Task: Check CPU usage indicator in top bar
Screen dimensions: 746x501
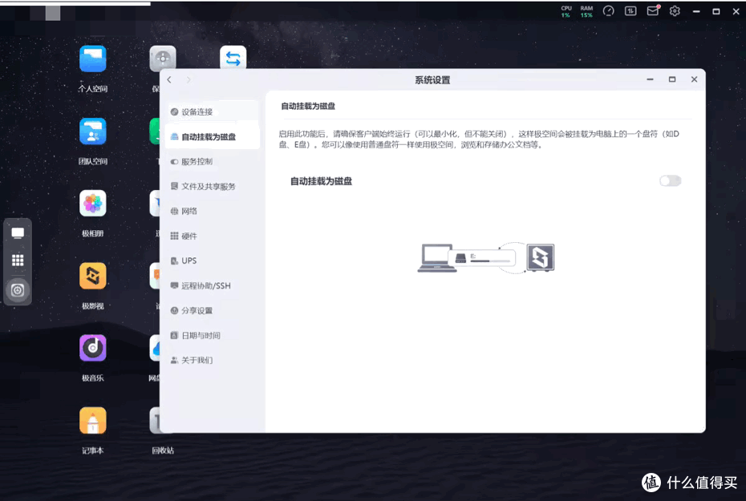Action: pos(566,11)
